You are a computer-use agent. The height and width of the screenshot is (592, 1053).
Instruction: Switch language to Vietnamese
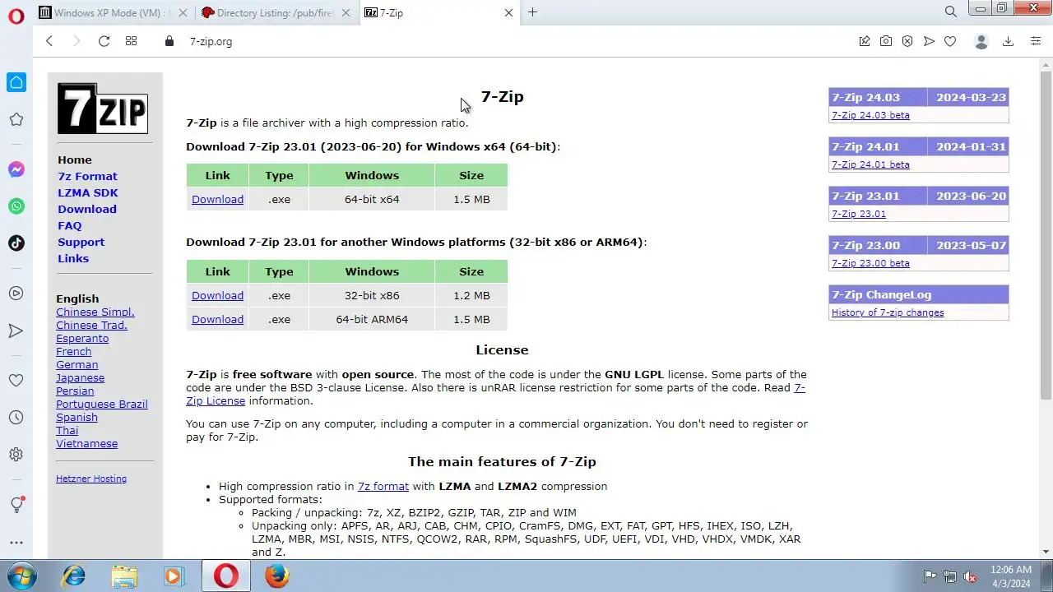click(x=87, y=443)
